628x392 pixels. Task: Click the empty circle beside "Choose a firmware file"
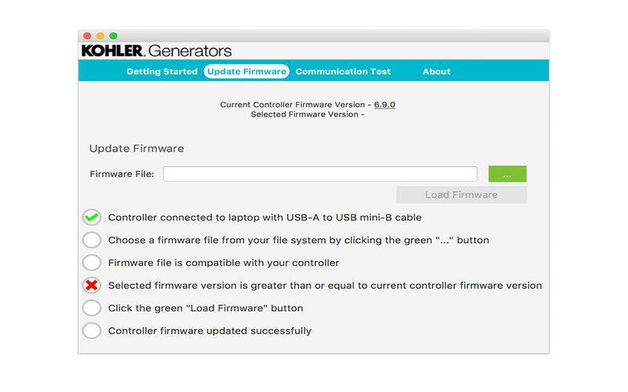click(x=92, y=240)
